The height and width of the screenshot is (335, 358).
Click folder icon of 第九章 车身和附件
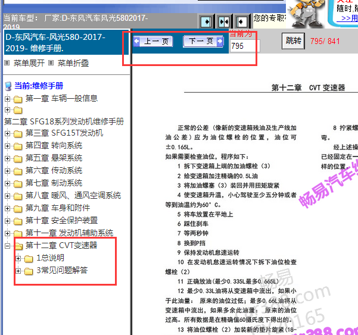(x=18, y=209)
